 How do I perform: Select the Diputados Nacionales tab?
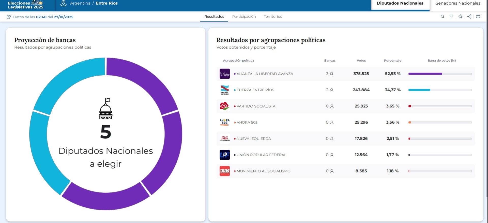tap(400, 3)
